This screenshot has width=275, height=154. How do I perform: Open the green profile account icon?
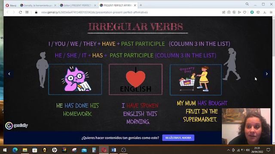tap(252, 12)
